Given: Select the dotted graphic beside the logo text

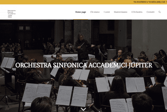Looking at the screenshot, I should (4, 12).
